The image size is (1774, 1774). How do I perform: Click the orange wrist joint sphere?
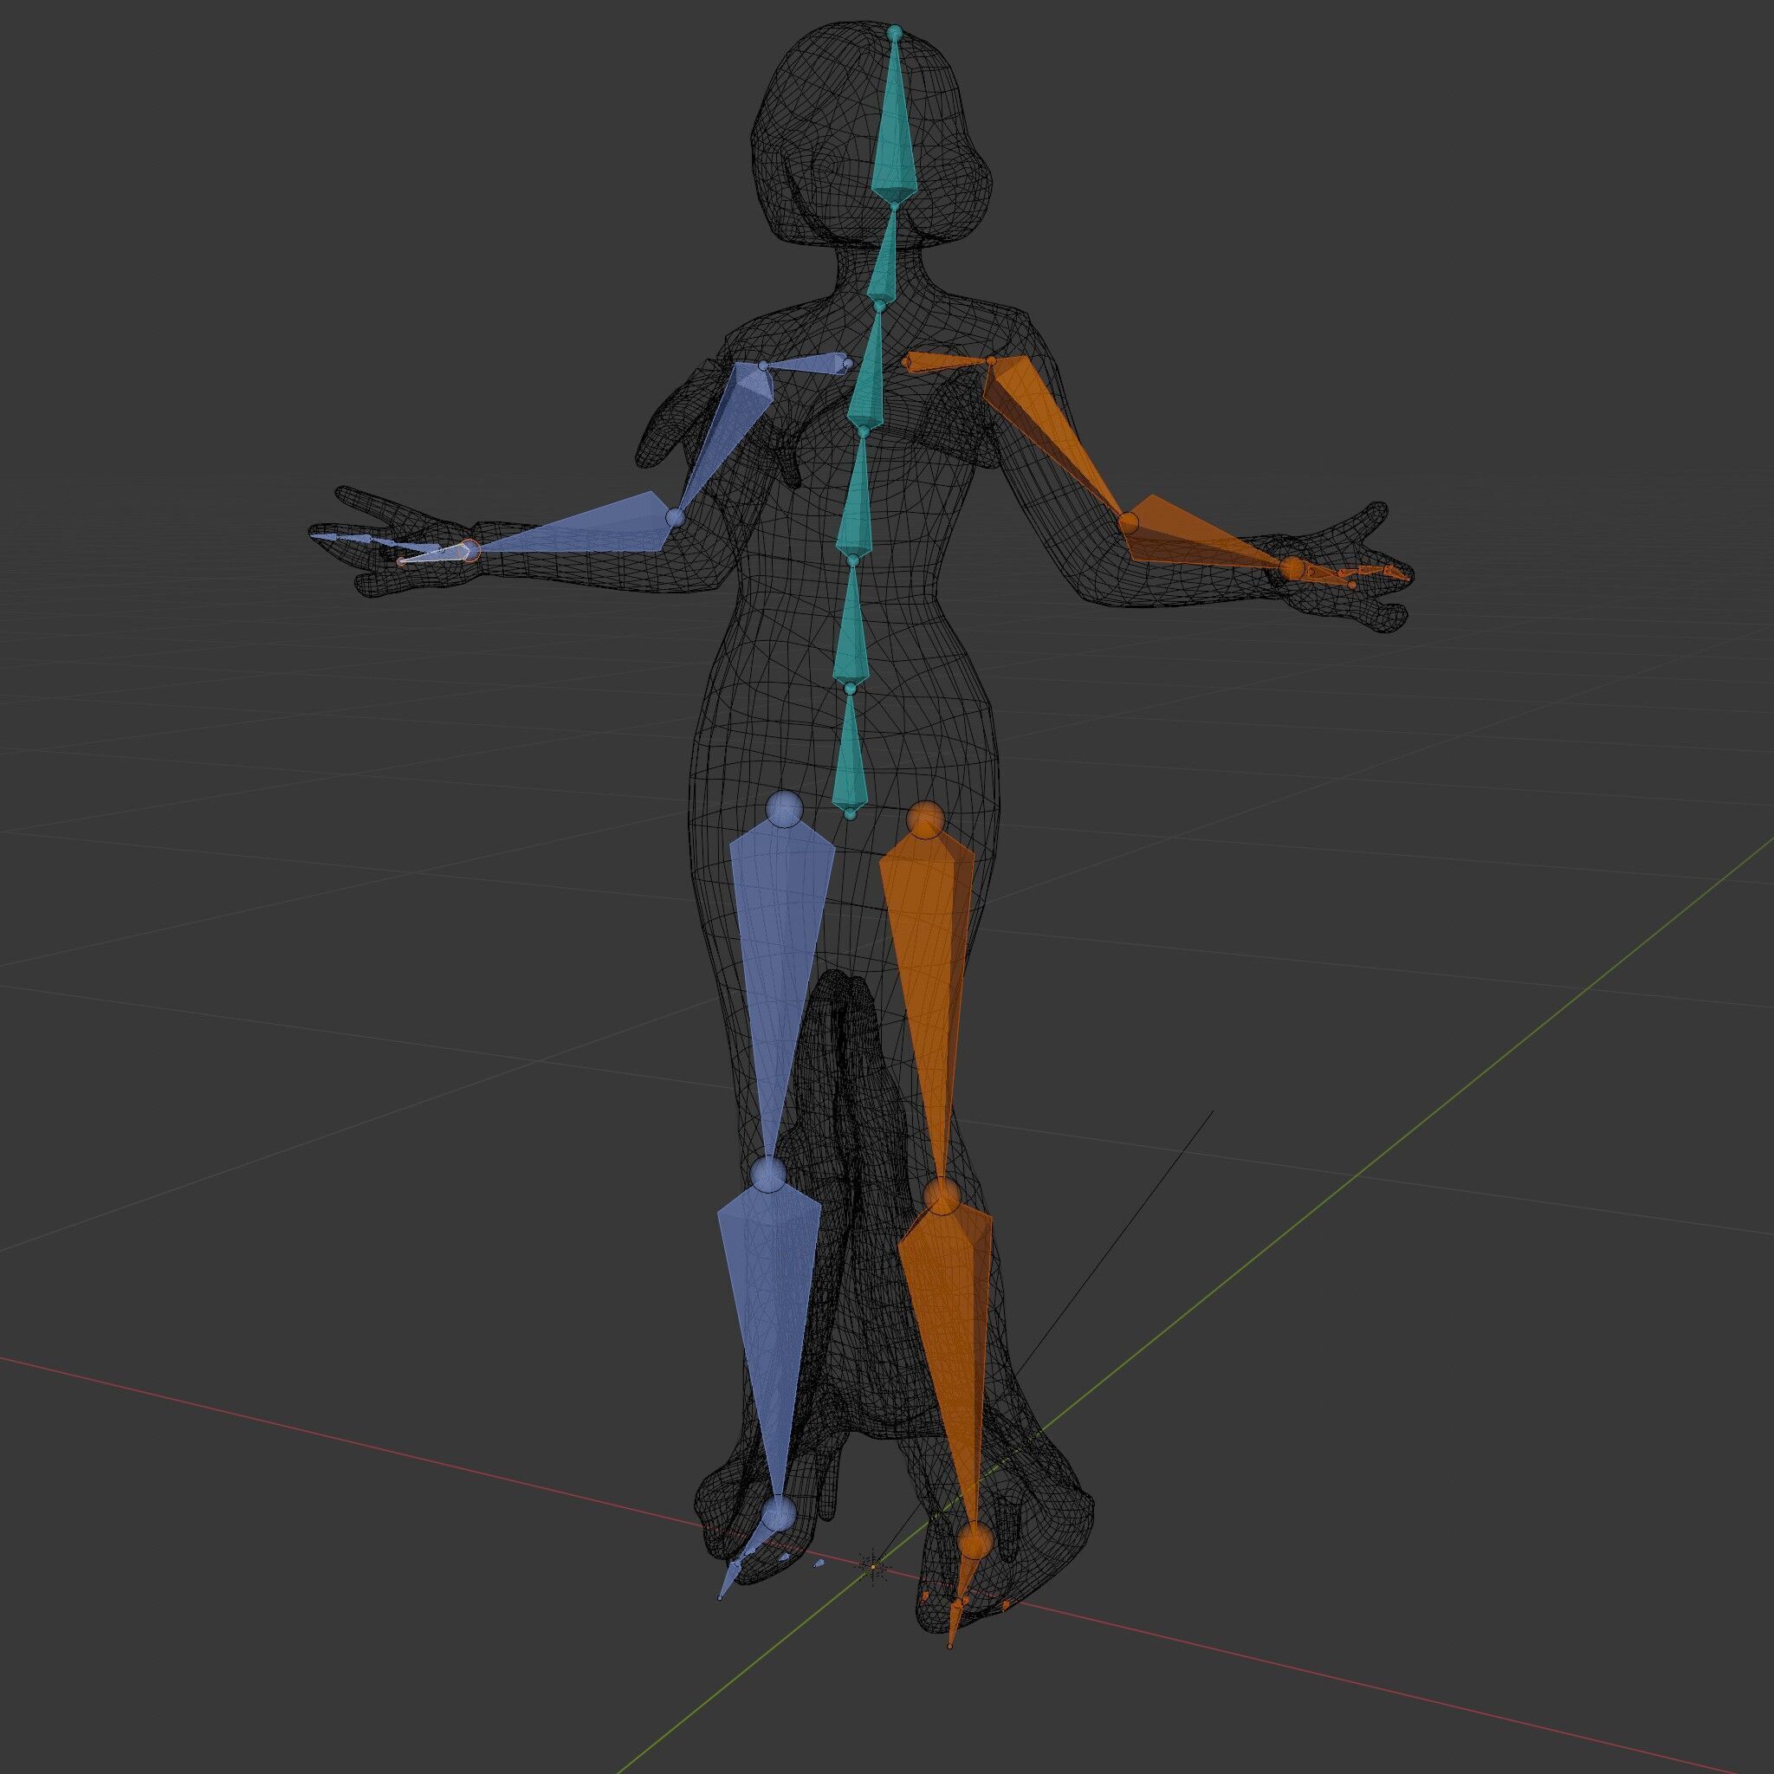(1292, 568)
